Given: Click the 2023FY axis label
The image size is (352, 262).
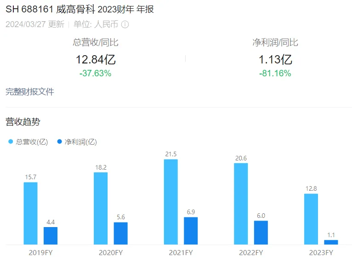Looking at the screenshot, I should pos(321,253).
